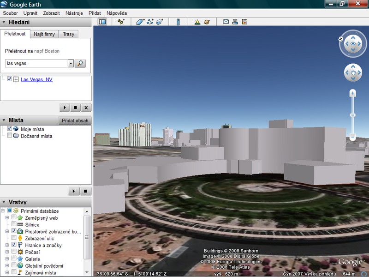This screenshot has width=369, height=277.
Task: Print the current view icon
Action: [235, 22]
